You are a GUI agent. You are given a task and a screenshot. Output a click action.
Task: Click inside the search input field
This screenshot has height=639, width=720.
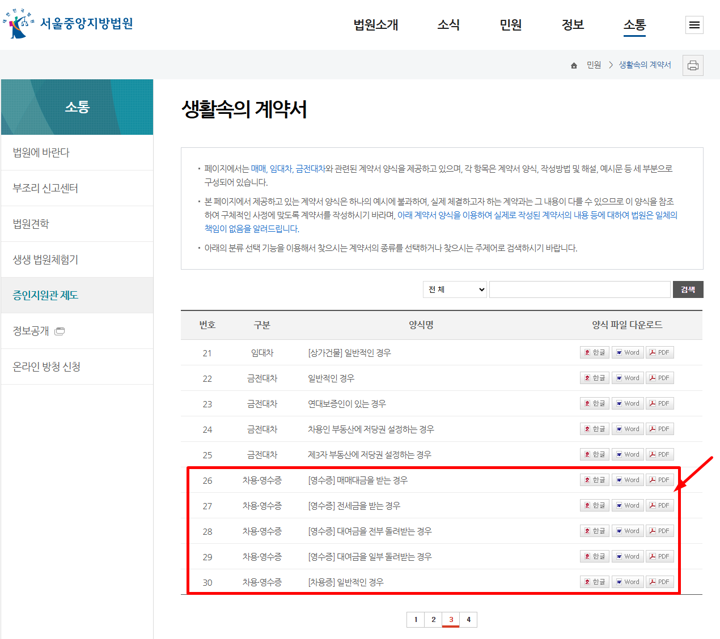[579, 289]
